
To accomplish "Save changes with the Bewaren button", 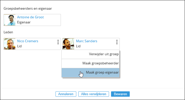I will 120,94.
